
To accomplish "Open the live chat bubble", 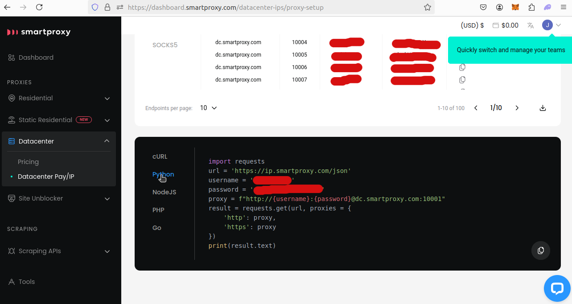I will pyautogui.click(x=557, y=288).
